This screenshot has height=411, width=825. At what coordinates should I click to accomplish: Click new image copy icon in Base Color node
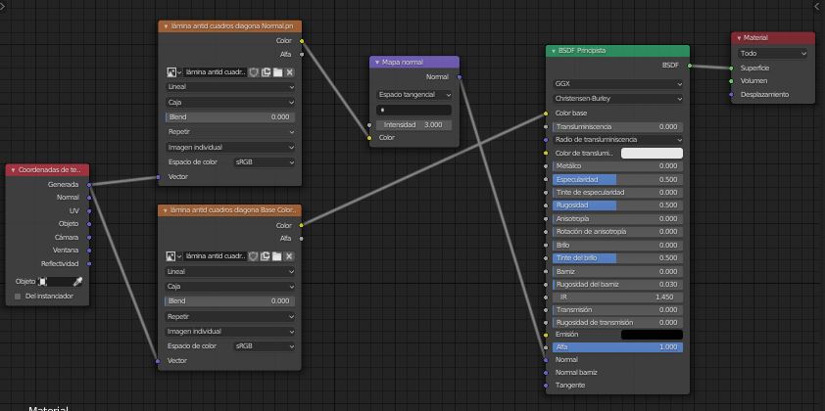266,256
